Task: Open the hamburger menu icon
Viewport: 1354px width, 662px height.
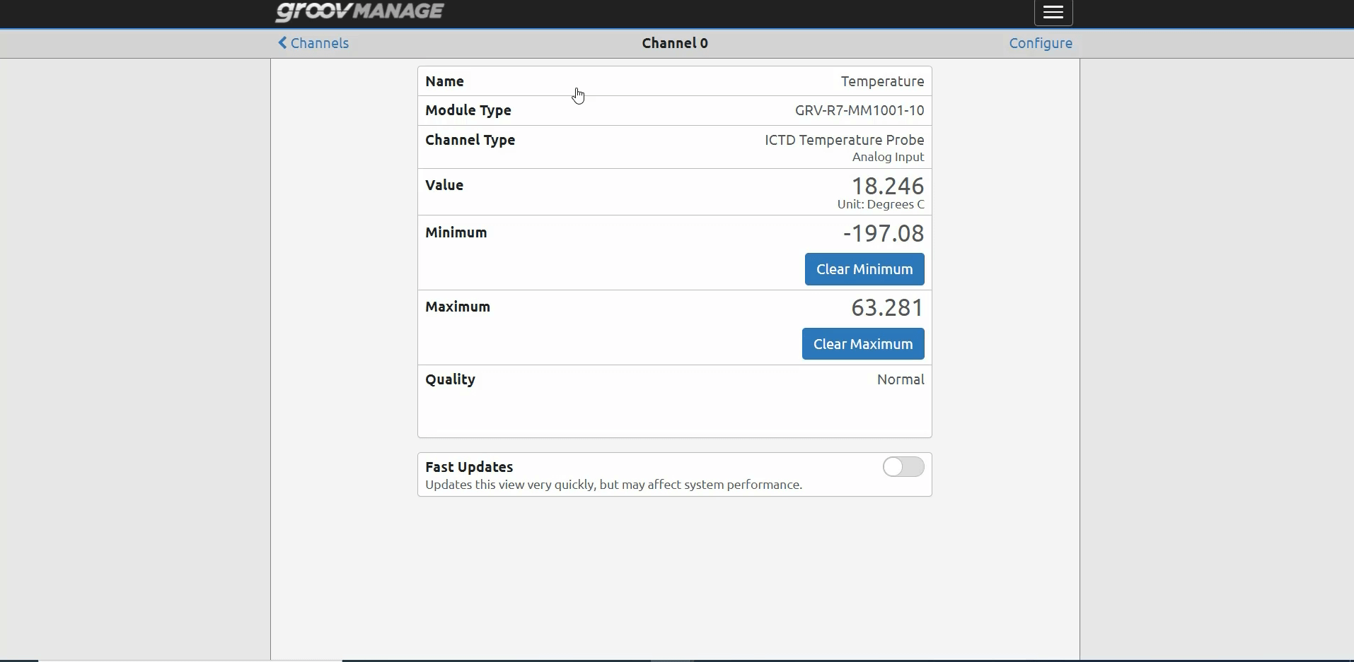Action: pyautogui.click(x=1054, y=13)
